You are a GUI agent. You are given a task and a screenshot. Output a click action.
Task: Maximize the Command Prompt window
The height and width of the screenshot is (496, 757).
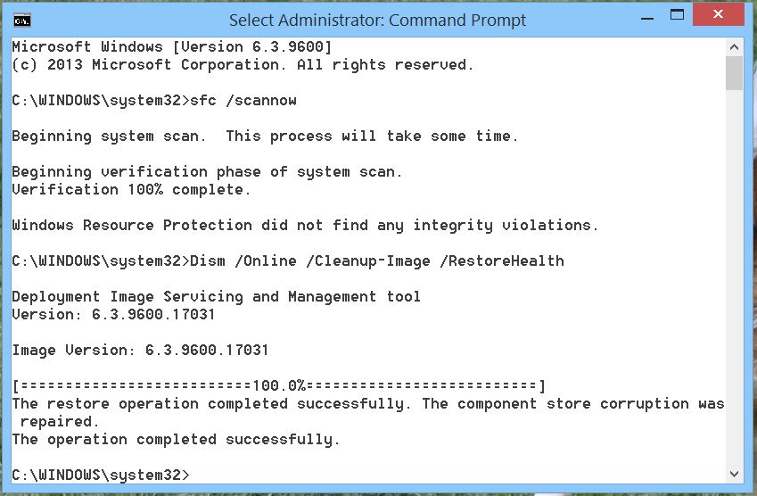(x=678, y=15)
